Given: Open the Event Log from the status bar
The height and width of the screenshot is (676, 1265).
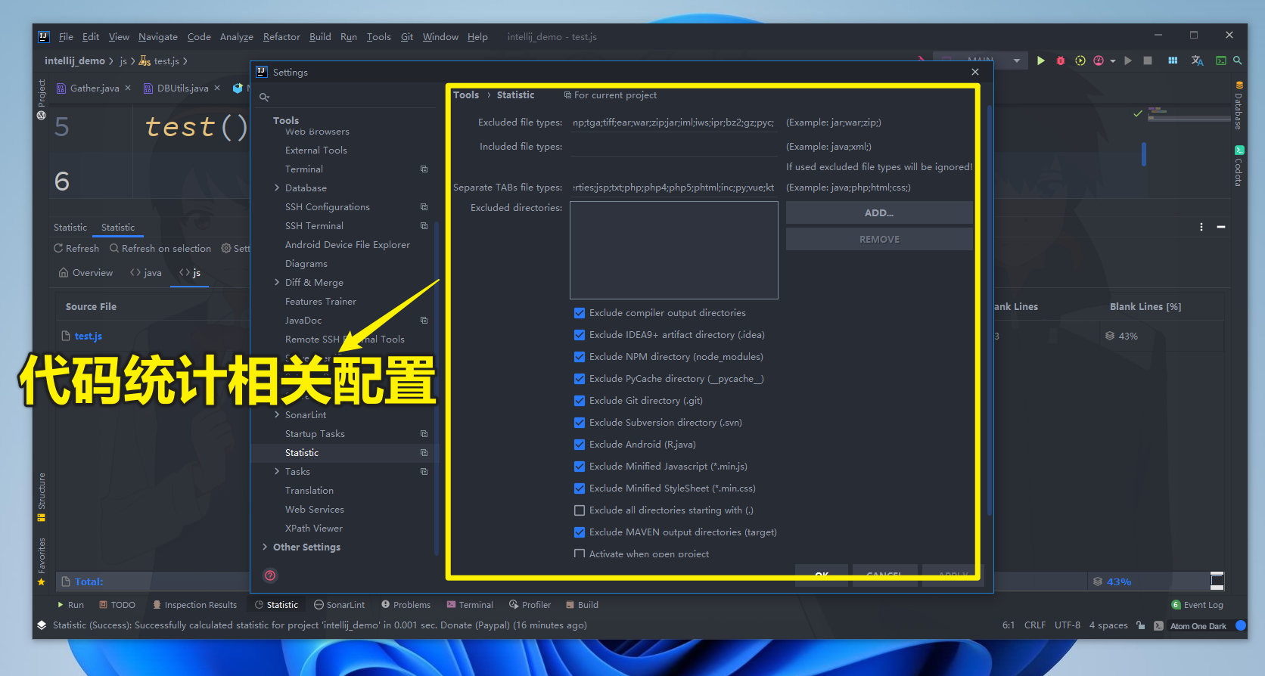Looking at the screenshot, I should click(1197, 605).
